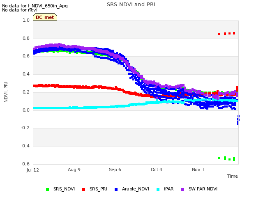Click the chart title SRS NDVI and PRI
The width and height of the screenshot is (263, 197).
coord(131,5)
